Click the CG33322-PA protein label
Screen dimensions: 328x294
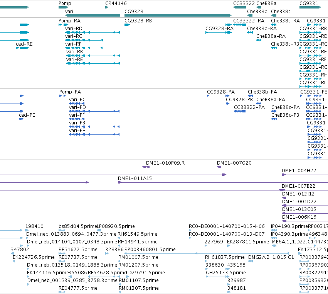[249, 107]
